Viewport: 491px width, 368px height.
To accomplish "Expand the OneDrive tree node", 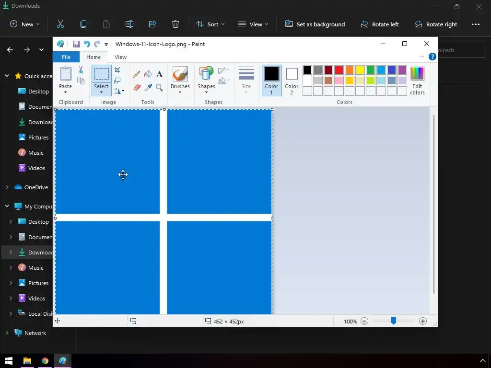I will pos(7,187).
